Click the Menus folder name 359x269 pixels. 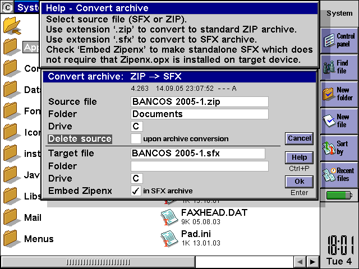point(39,239)
